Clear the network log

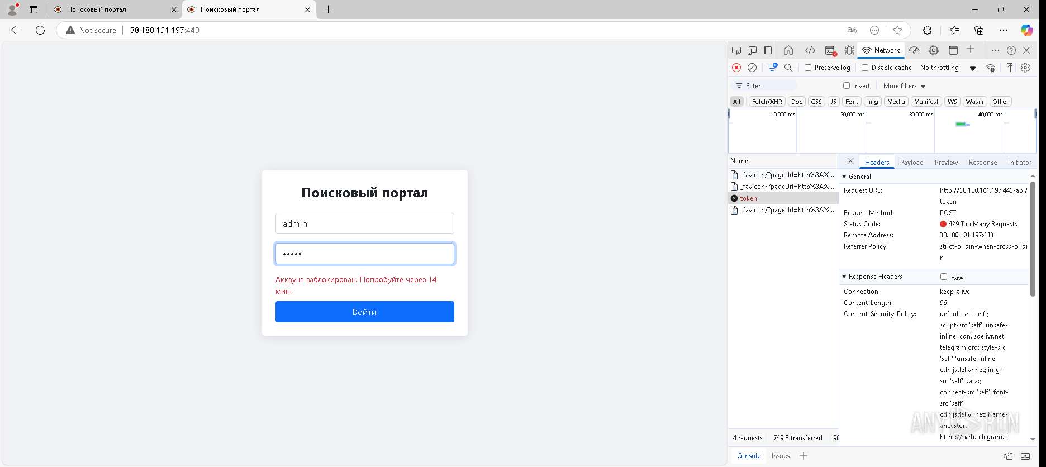tap(752, 68)
